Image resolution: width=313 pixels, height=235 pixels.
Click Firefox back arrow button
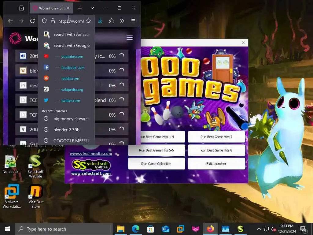(10, 21)
